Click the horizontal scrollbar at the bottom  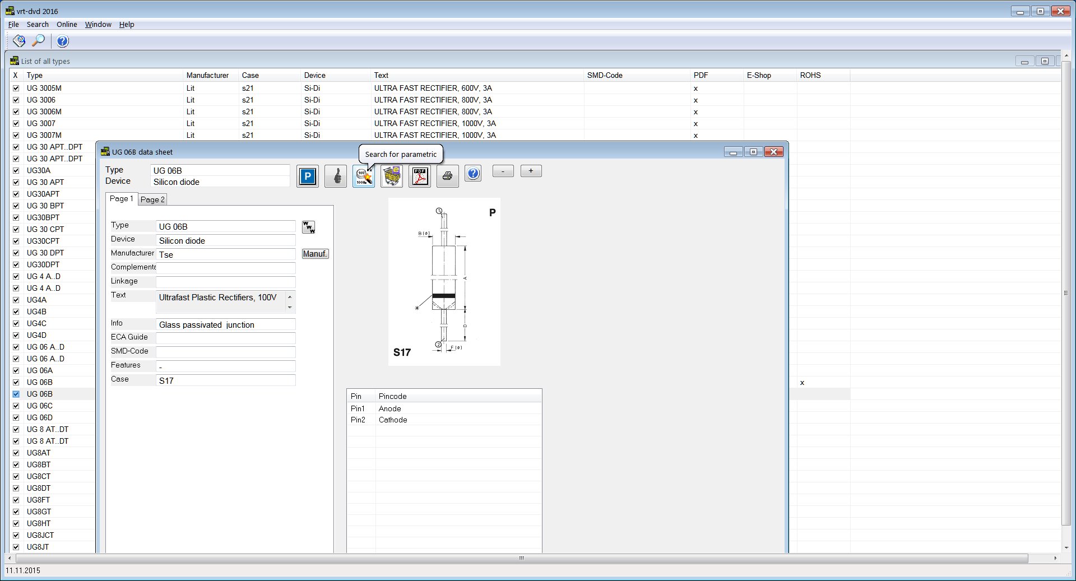(521, 558)
